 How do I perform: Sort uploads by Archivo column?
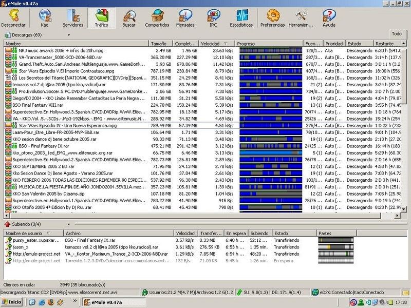[119, 233]
